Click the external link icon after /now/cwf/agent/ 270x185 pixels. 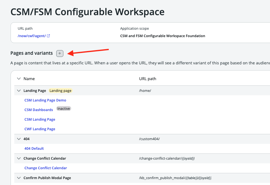48,36
